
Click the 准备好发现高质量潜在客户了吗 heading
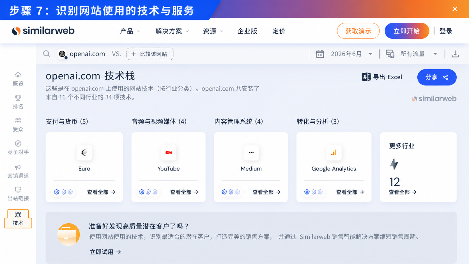point(139,226)
